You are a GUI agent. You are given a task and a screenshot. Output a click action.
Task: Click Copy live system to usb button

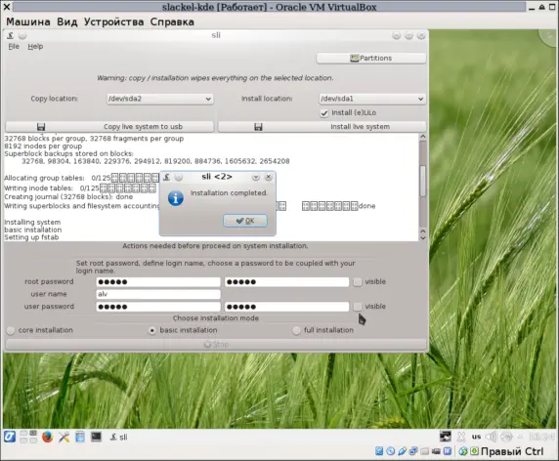[x=109, y=126]
